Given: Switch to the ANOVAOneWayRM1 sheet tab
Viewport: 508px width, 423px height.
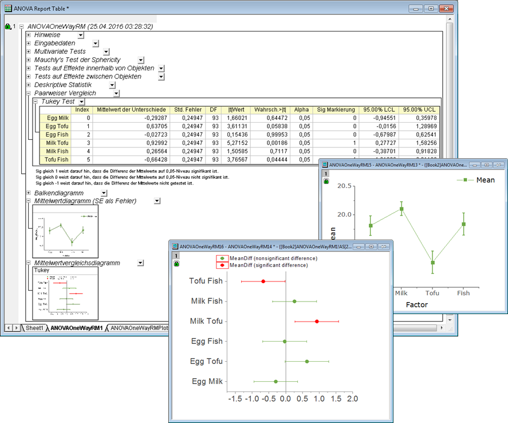Looking at the screenshot, I should click(x=77, y=328).
